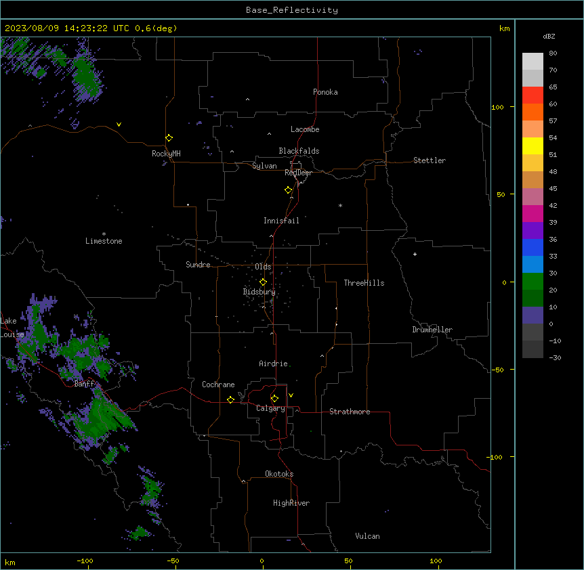Click the Base_Reflectivity title
Viewport: 584px width, 570px height.
(292, 10)
